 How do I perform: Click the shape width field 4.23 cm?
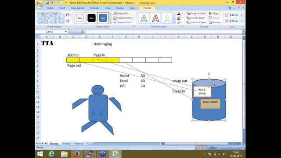pyautogui.click(x=235, y=21)
